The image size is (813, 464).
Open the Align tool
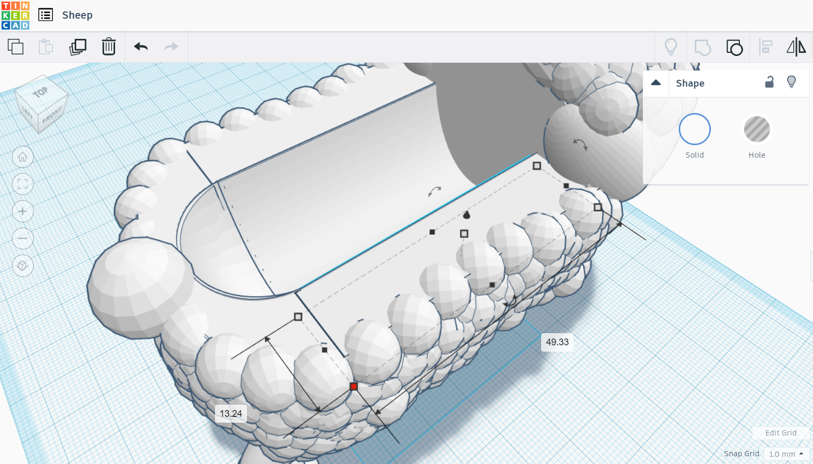coord(766,47)
